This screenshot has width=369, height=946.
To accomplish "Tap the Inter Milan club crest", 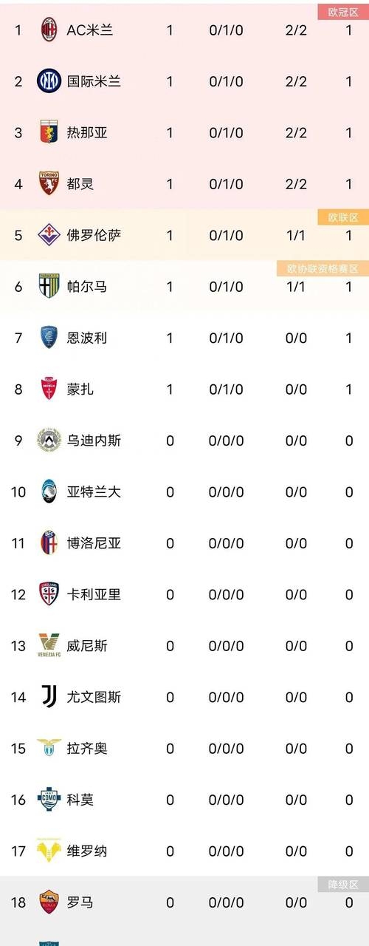I will click(x=49, y=81).
